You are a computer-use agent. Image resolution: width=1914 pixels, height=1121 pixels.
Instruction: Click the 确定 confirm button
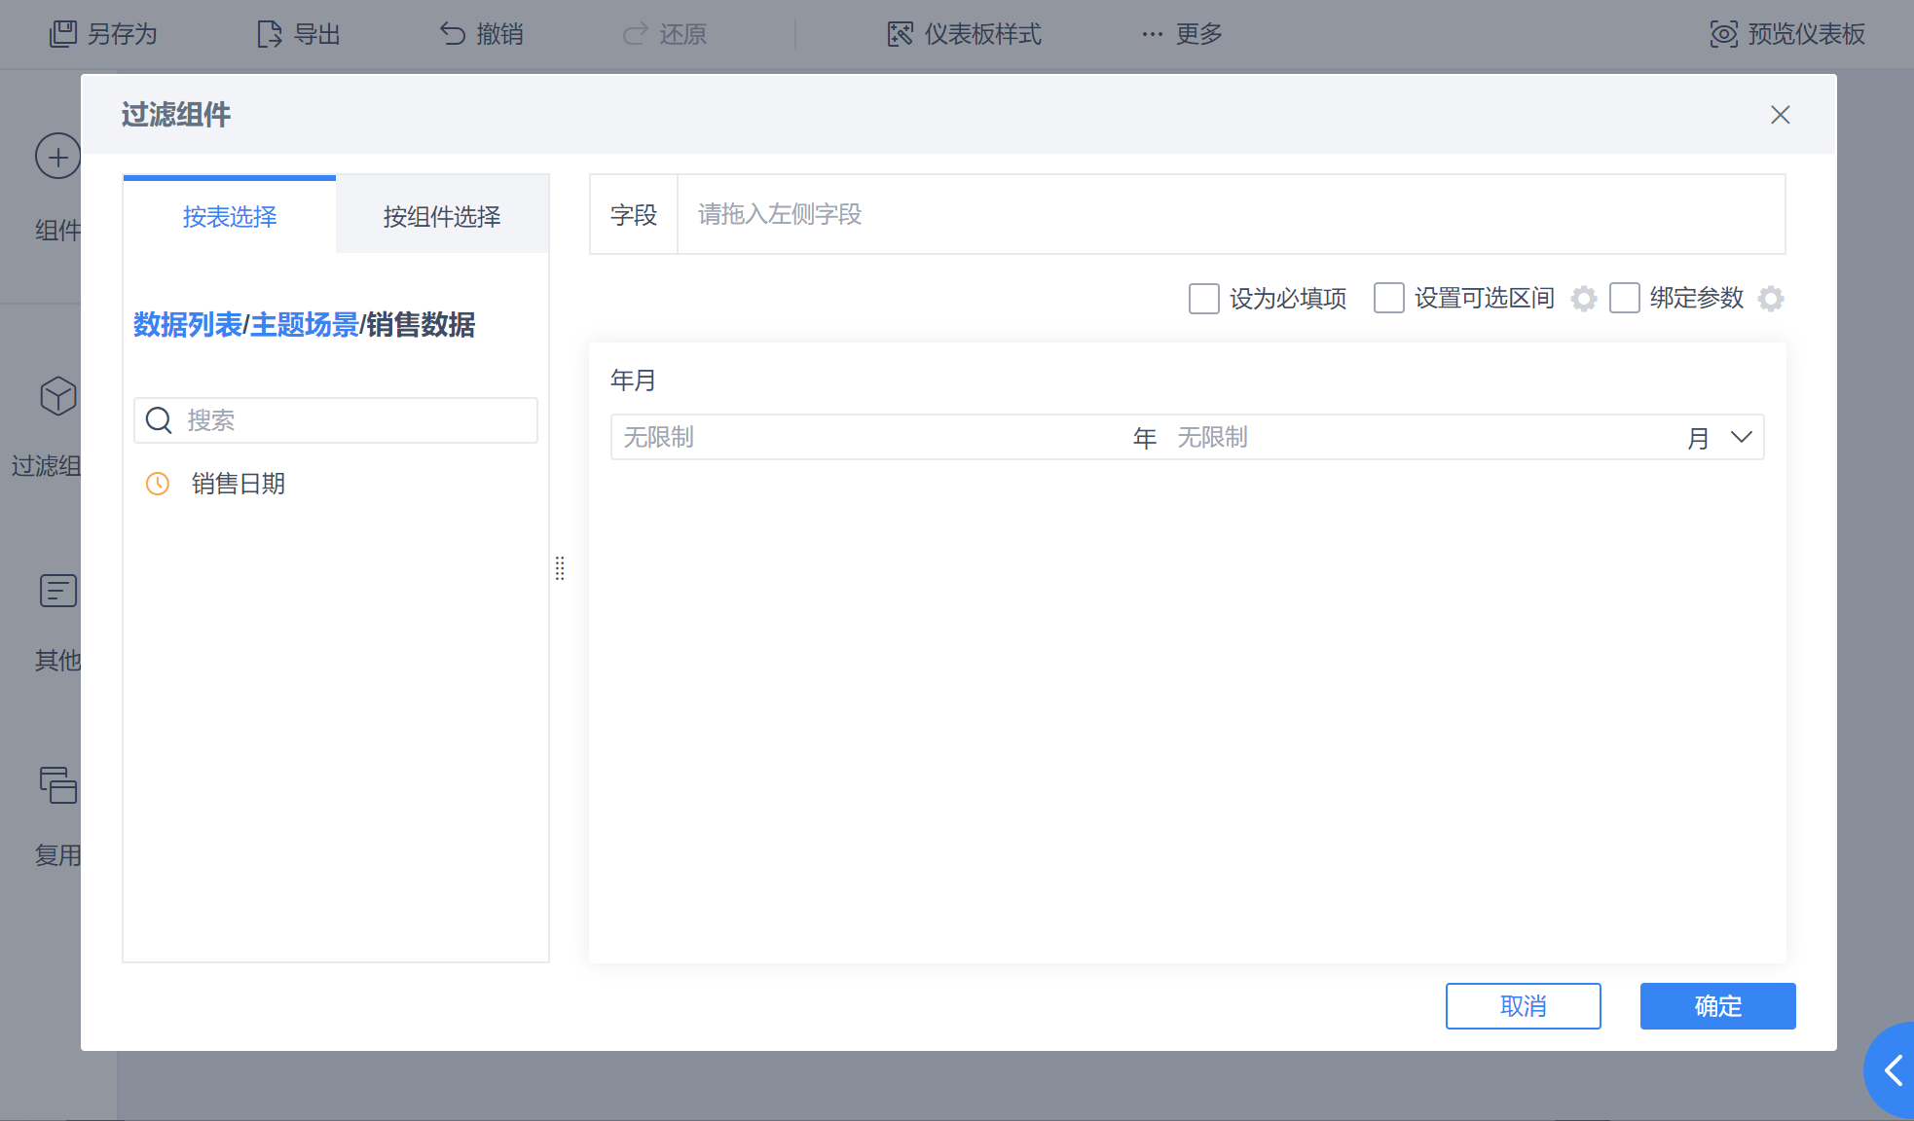tap(1717, 1006)
